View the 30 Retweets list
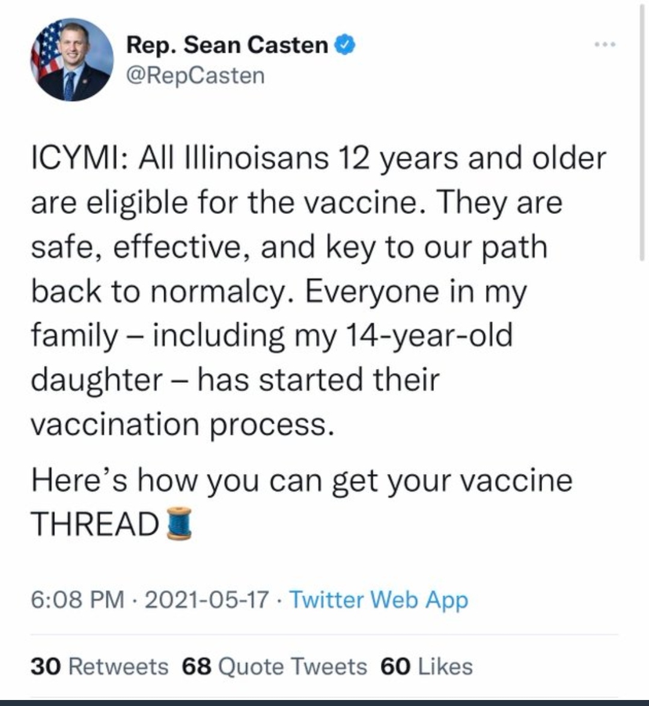Viewport: 649px width, 706px height. pos(99,666)
